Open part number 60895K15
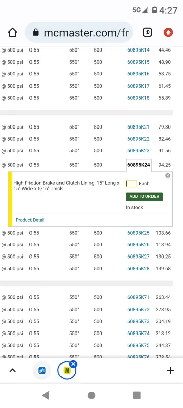This screenshot has width=183, height=408. 138,62
